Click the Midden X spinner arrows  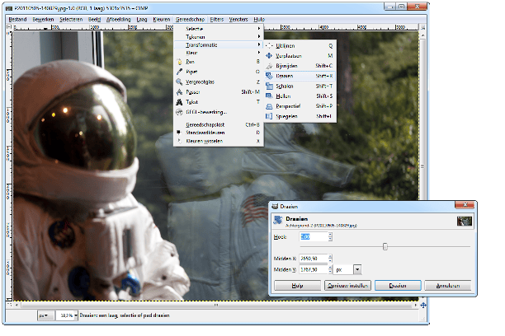330,257
